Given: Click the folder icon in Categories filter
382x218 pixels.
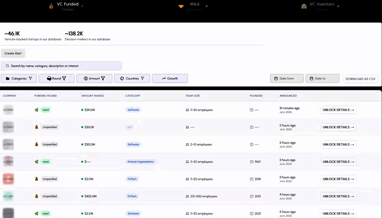Looking at the screenshot, I should point(8,79).
